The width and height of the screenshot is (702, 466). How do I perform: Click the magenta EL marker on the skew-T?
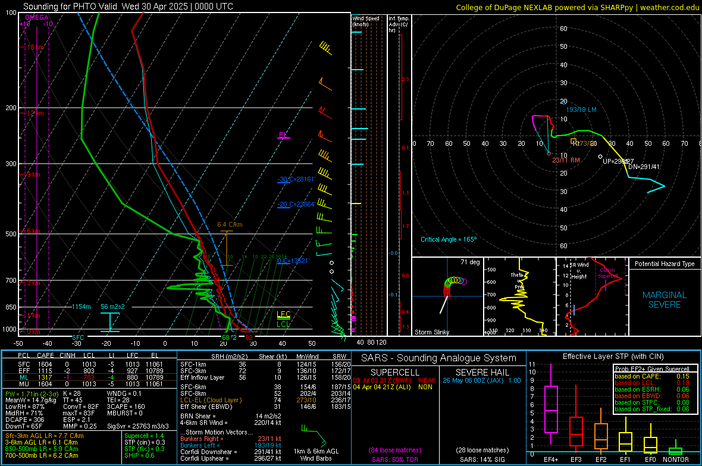click(283, 136)
